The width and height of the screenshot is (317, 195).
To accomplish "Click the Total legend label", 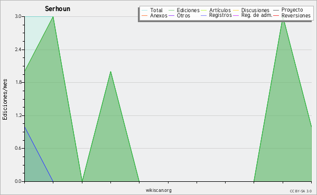I will point(156,10).
